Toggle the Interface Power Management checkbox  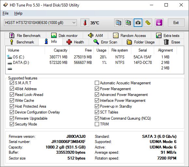click(x=97, y=101)
